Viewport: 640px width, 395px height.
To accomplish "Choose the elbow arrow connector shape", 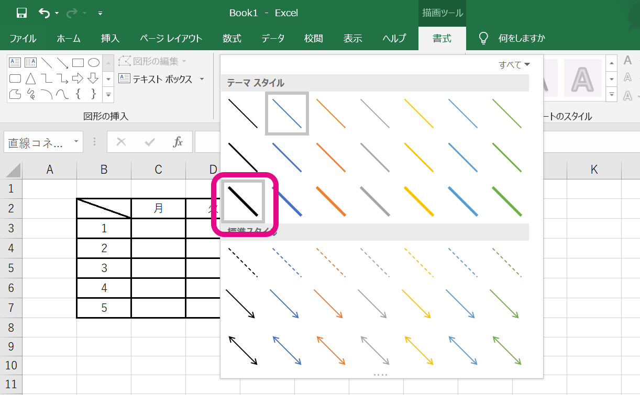I will pos(62,78).
